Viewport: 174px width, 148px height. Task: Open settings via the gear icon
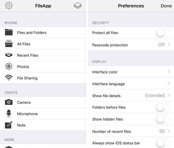pos(9,6)
